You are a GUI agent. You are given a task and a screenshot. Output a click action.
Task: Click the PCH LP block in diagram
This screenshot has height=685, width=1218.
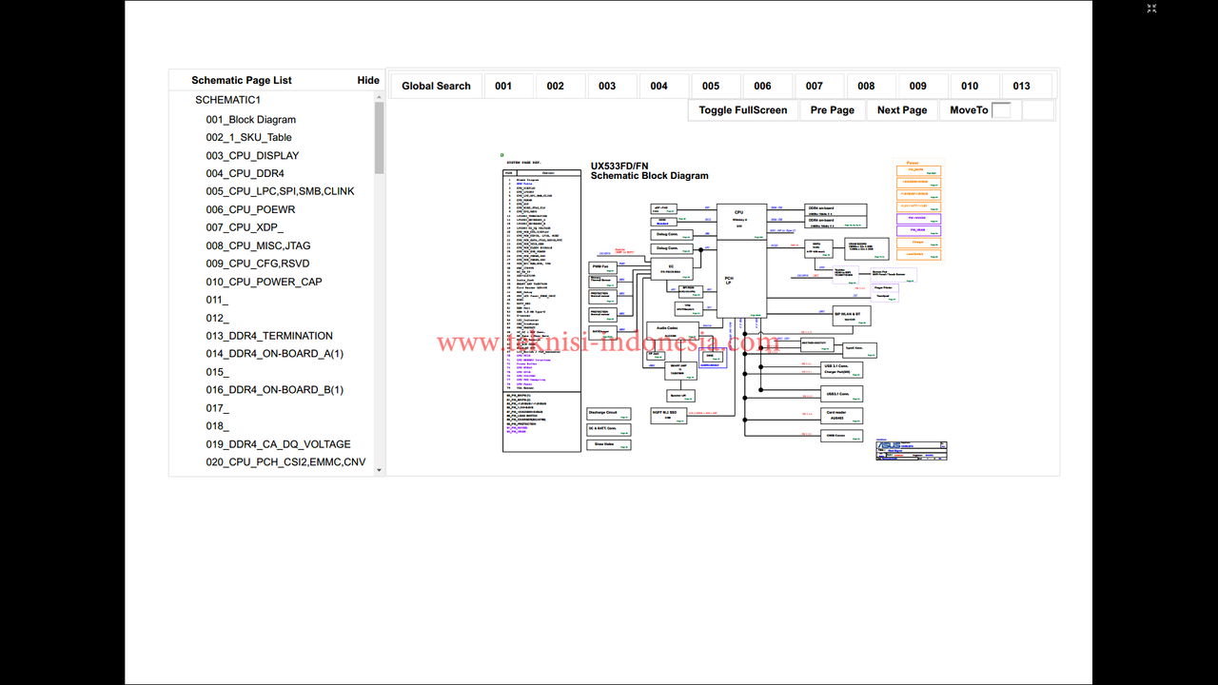pos(742,279)
